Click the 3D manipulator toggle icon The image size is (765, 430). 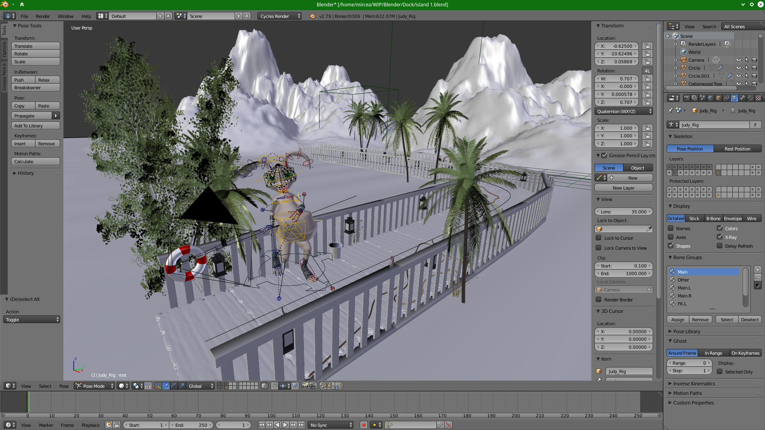tap(158, 386)
